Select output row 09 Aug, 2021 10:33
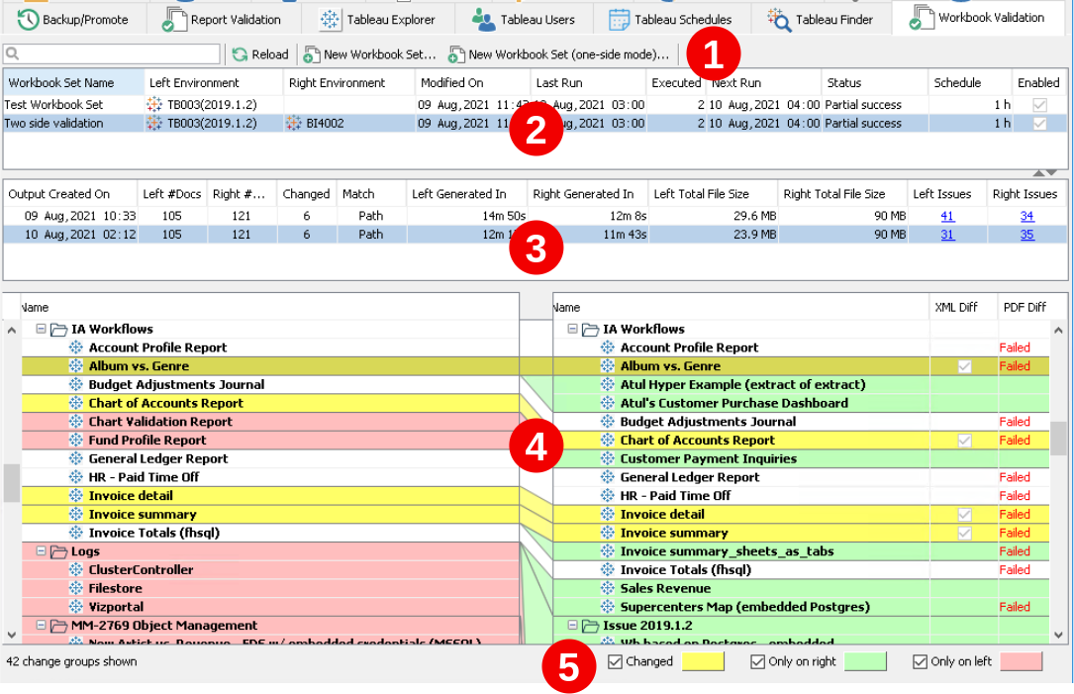 pyautogui.click(x=535, y=216)
